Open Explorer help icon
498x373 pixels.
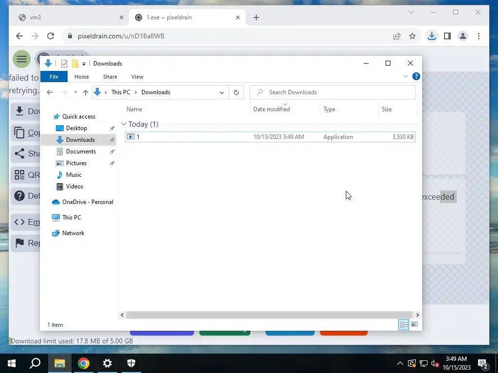pos(416,76)
